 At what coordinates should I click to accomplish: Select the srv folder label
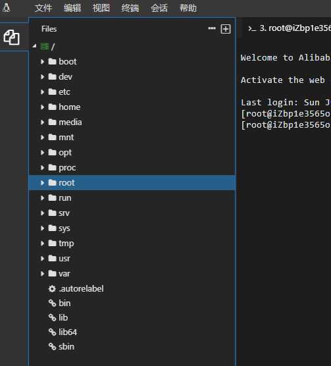[x=64, y=213]
